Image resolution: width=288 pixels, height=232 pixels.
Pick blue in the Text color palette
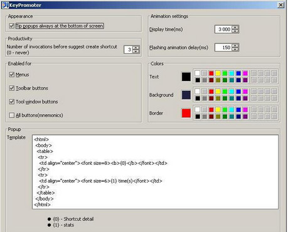coord(238,73)
